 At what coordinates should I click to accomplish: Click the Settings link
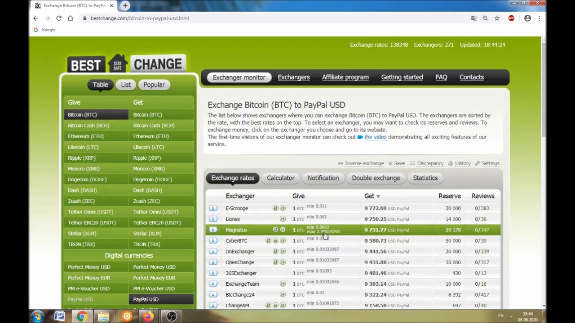tap(491, 163)
